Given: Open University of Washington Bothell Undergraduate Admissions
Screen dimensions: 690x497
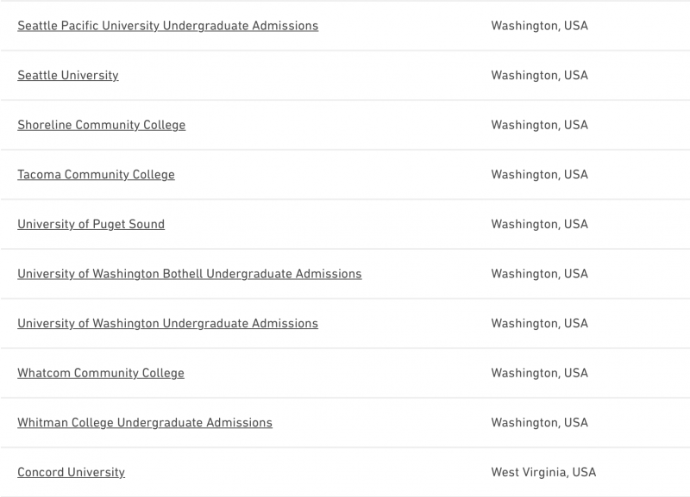Looking at the screenshot, I should pos(189,274).
